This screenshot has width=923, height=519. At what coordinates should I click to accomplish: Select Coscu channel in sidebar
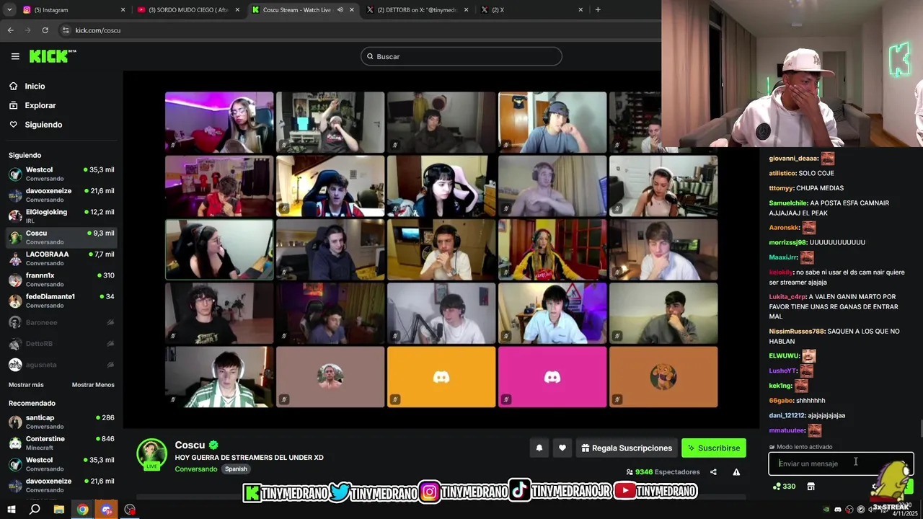[x=61, y=237]
